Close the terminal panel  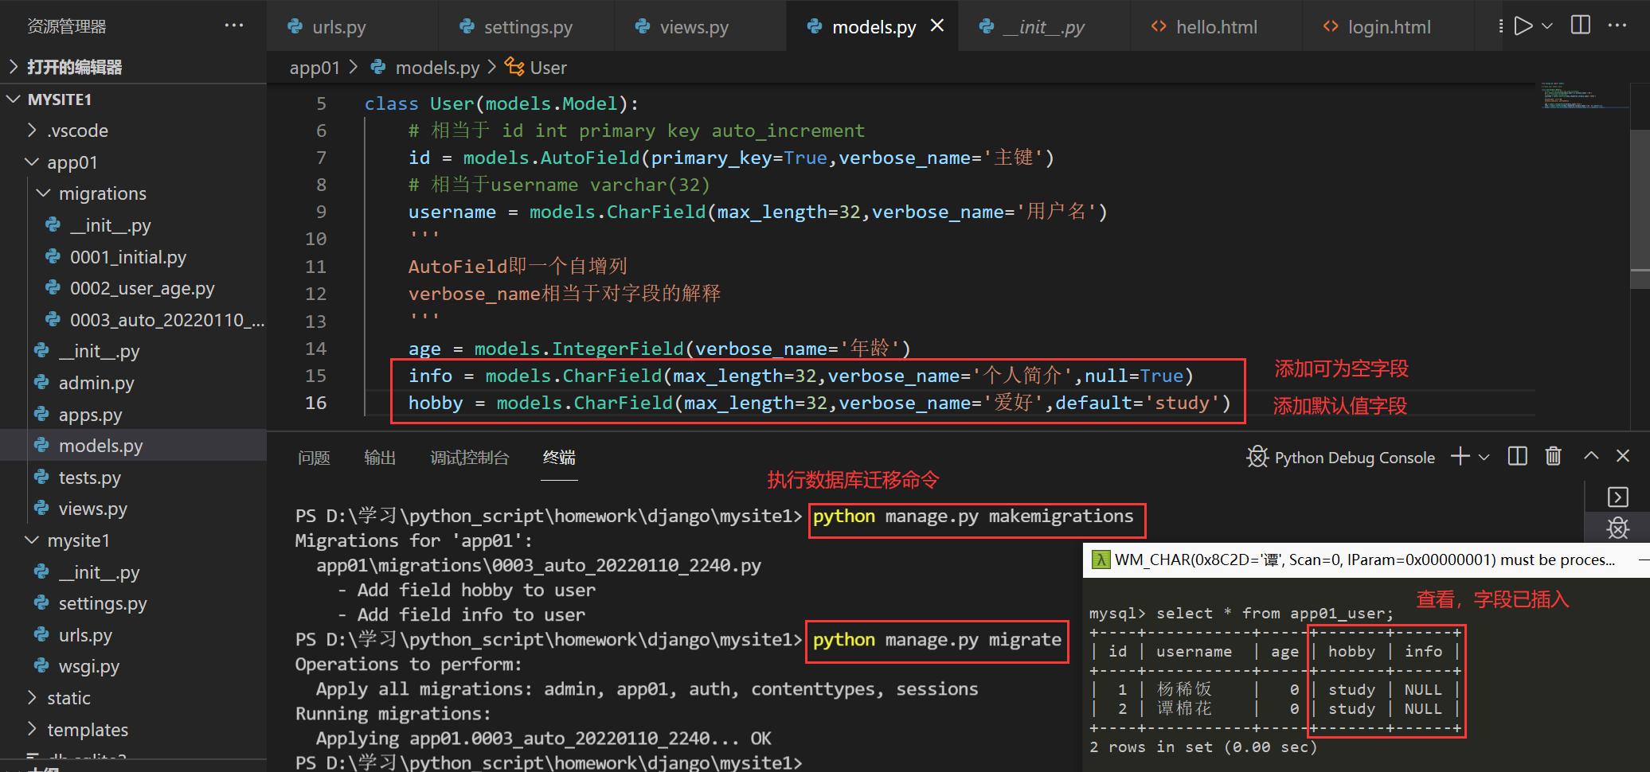tap(1623, 455)
